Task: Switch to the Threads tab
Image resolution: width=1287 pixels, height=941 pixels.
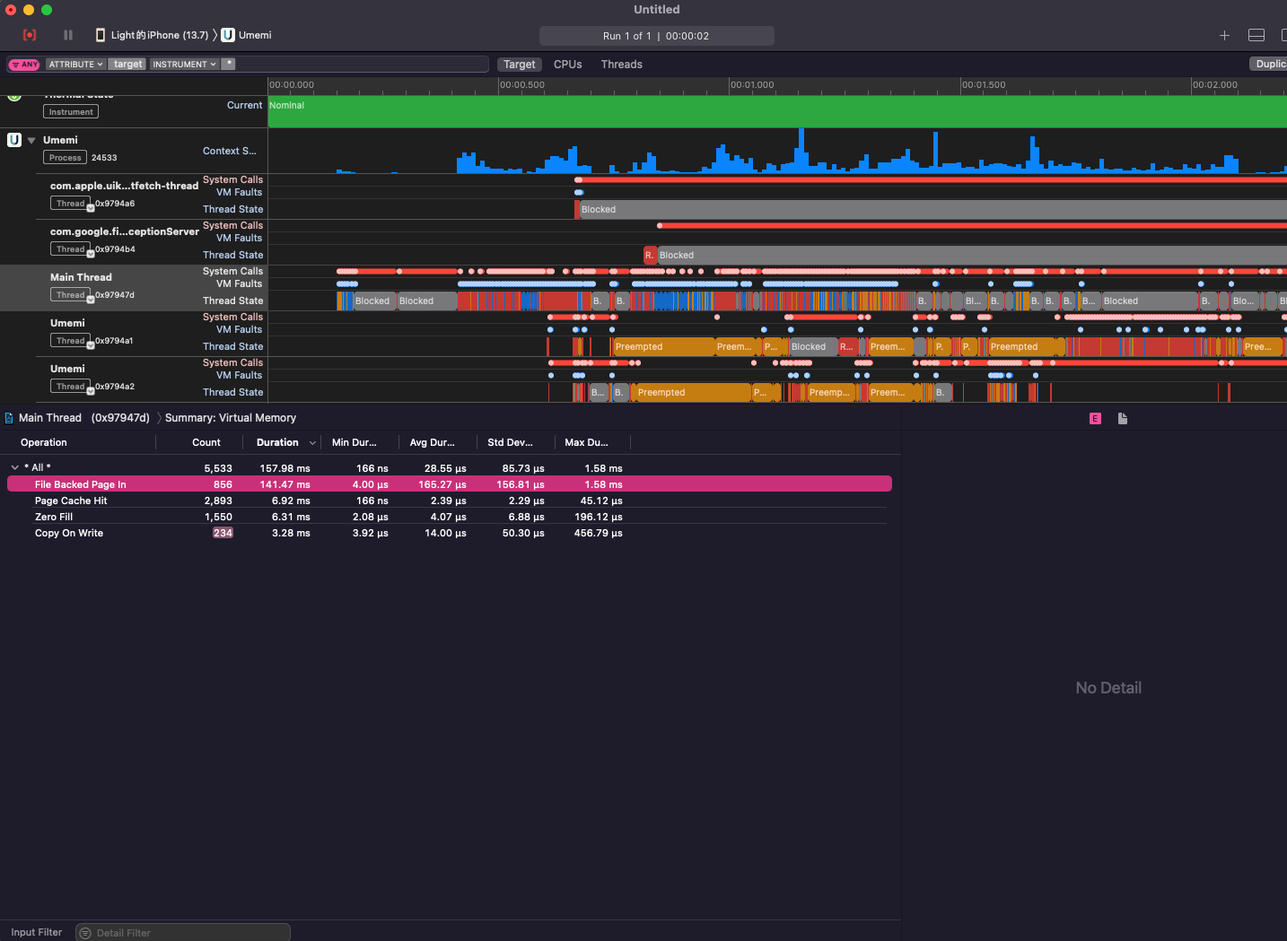Action: click(x=621, y=65)
